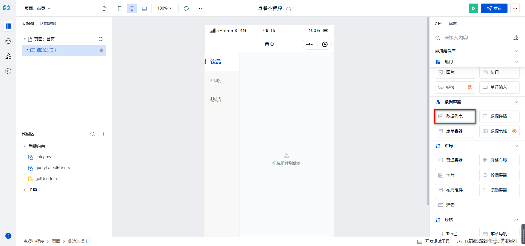
Task: Click the 发布 publish button
Action: click(494, 8)
